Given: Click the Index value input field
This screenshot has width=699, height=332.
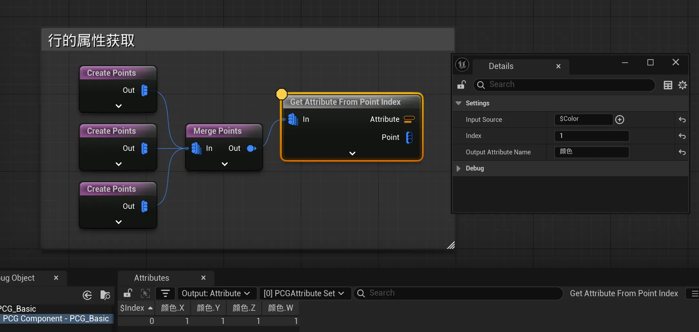Looking at the screenshot, I should (x=591, y=136).
